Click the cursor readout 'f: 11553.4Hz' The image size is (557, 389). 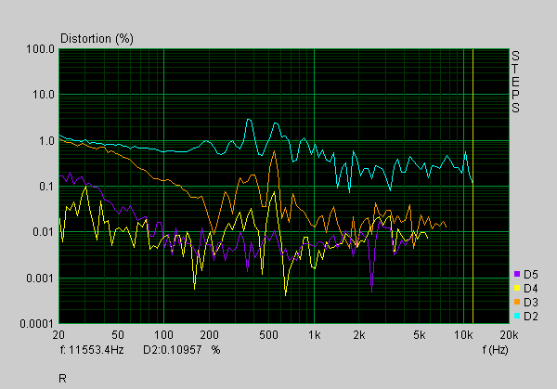point(92,350)
